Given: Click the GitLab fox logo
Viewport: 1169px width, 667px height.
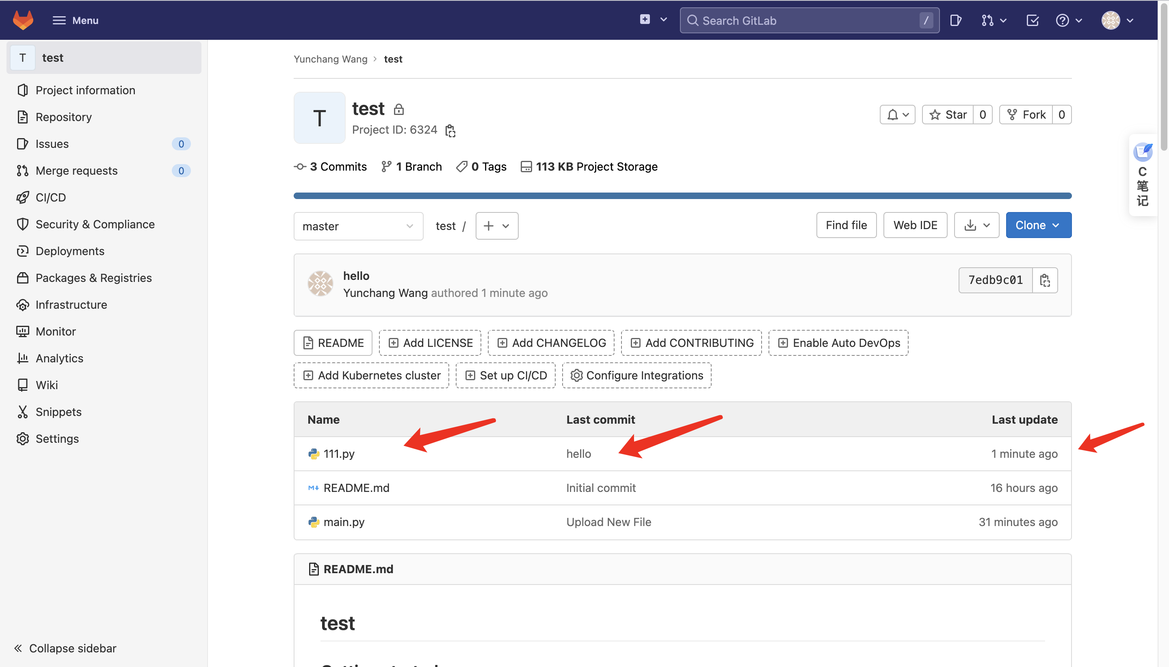Looking at the screenshot, I should 22,19.
